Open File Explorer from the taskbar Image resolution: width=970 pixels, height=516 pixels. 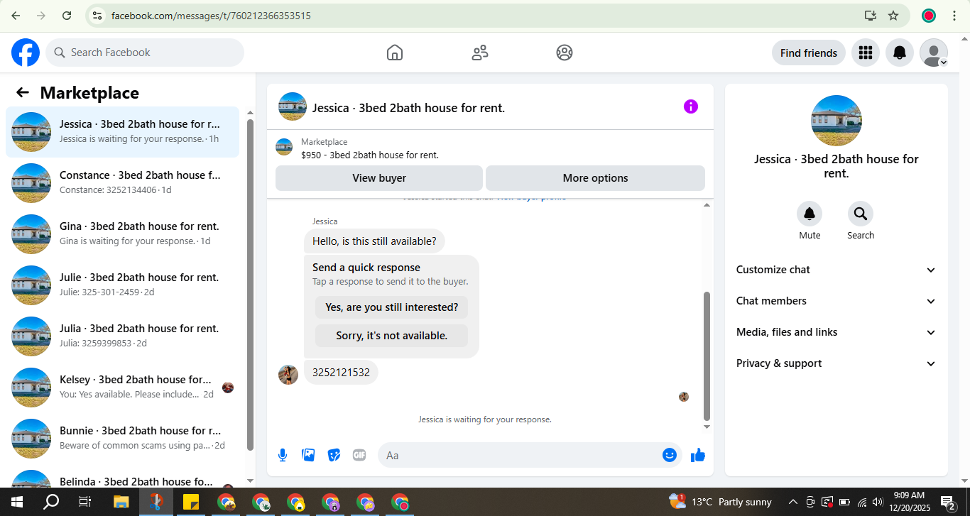coord(121,503)
